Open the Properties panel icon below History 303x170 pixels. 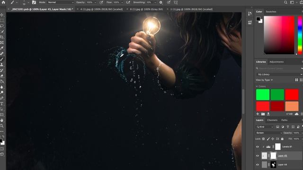click(250, 22)
